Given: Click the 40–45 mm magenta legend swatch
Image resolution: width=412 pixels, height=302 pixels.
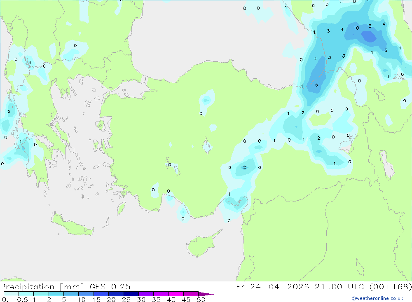Looking at the screenshot, I should [x=176, y=294].
